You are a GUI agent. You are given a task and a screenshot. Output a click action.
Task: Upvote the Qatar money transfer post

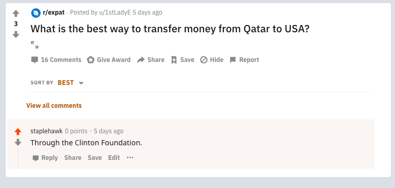[16, 14]
